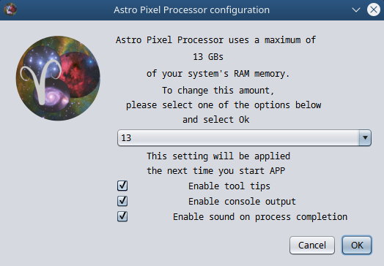Click the 'This setting will be applied' text

218,156
